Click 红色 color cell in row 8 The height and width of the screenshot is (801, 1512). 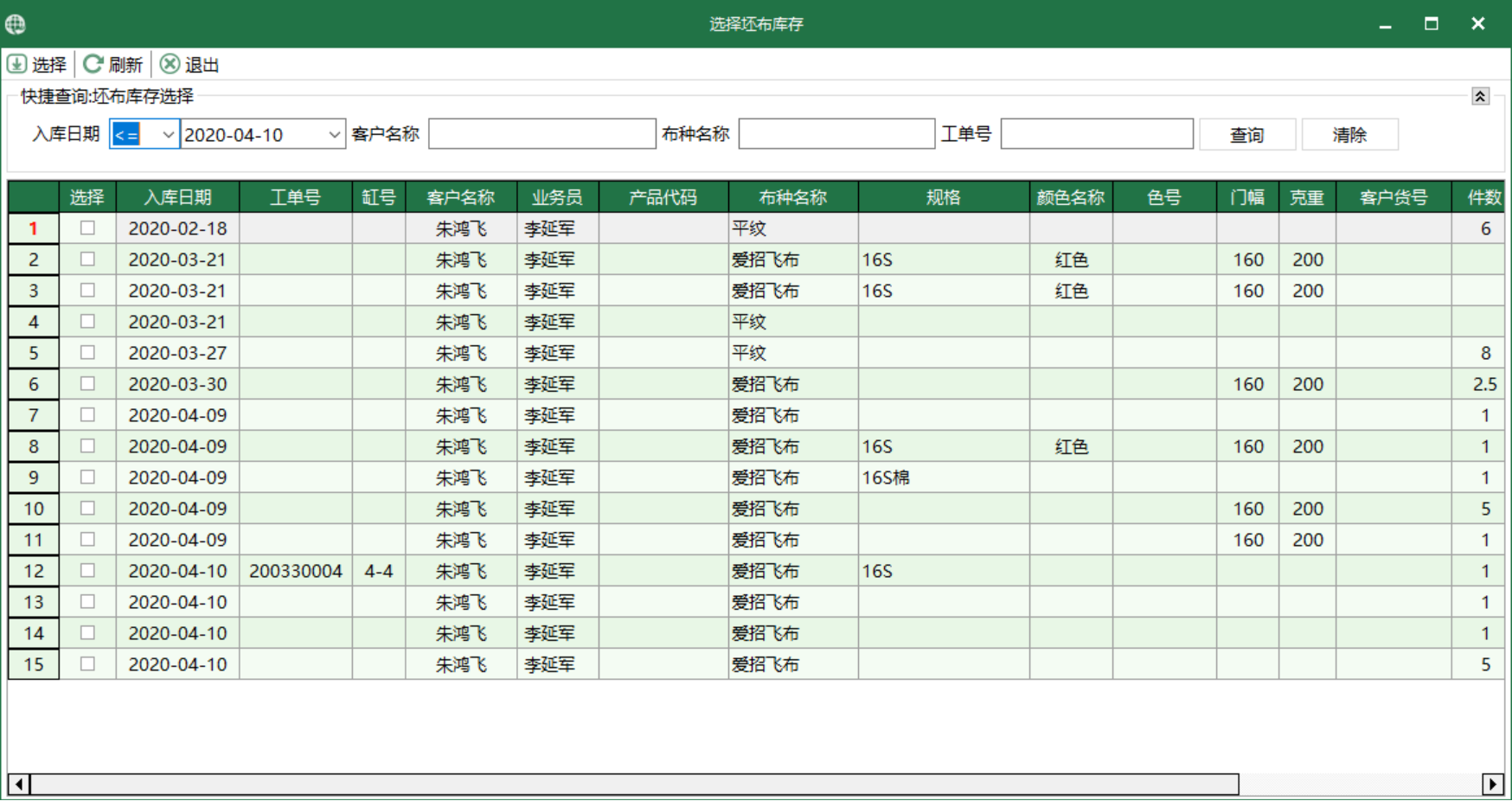tap(1071, 446)
